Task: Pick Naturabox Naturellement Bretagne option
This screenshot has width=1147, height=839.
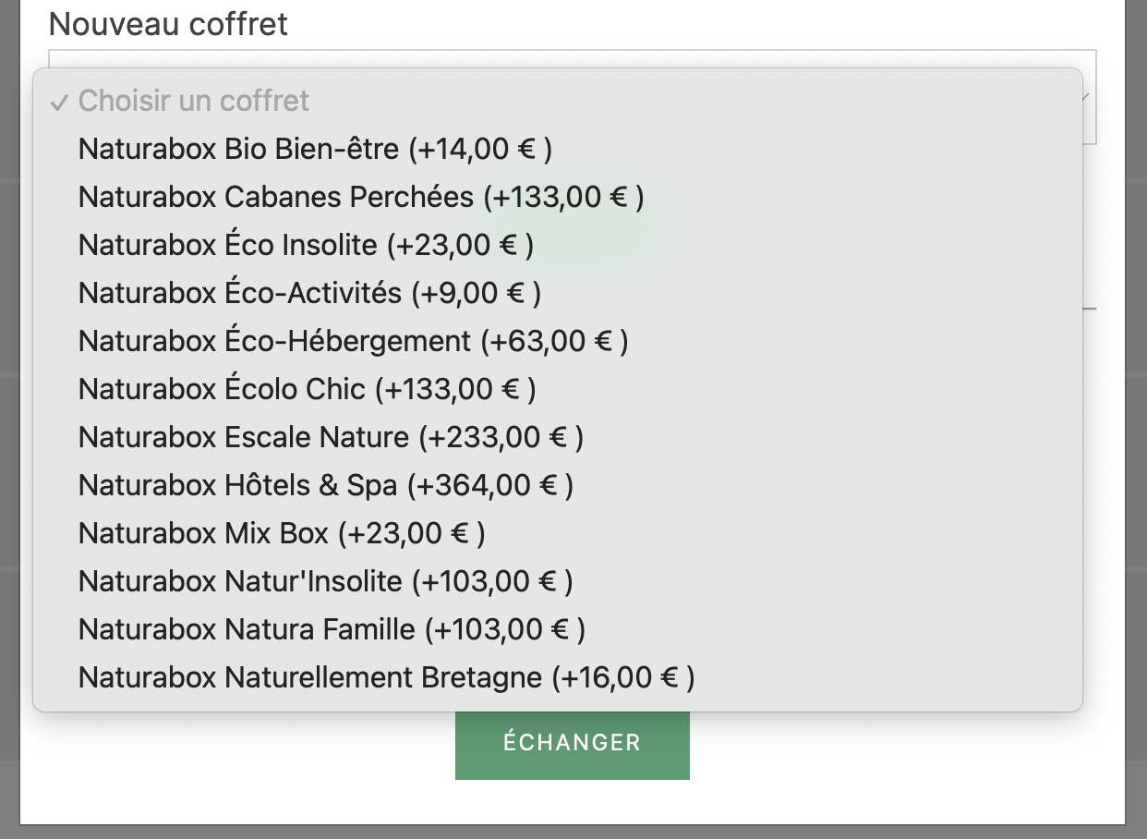Action: (386, 677)
